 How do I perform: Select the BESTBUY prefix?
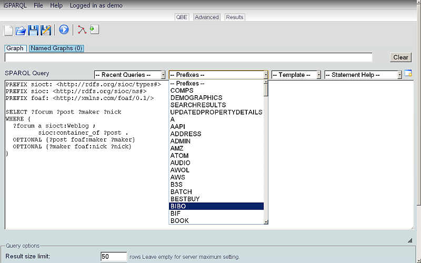coord(216,199)
